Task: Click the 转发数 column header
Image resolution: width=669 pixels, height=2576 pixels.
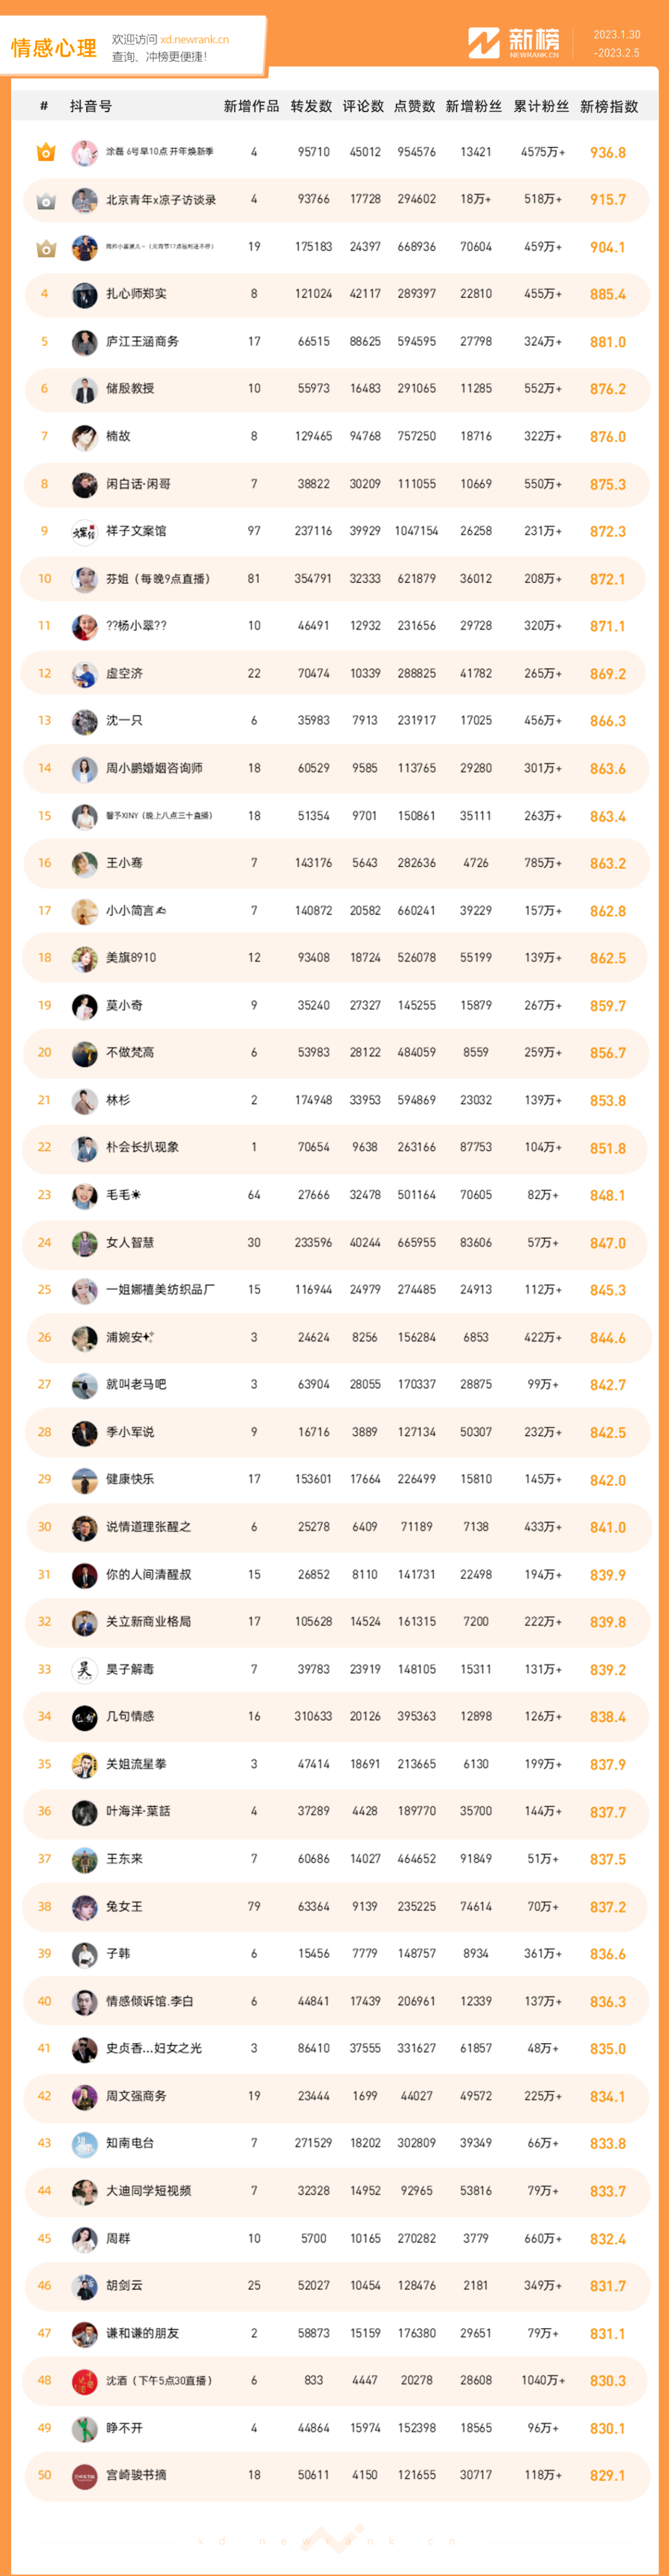Action: pos(311,106)
